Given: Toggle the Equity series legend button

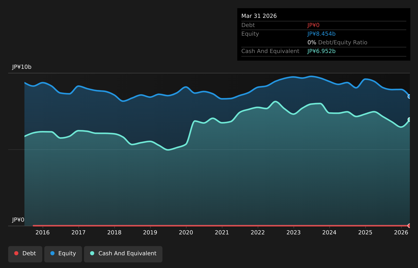Looking at the screenshot, I should [63, 254].
